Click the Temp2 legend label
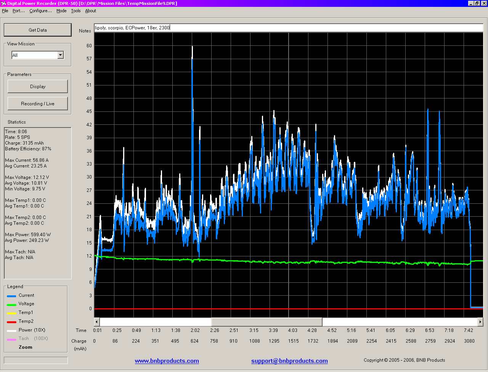 coord(26,321)
